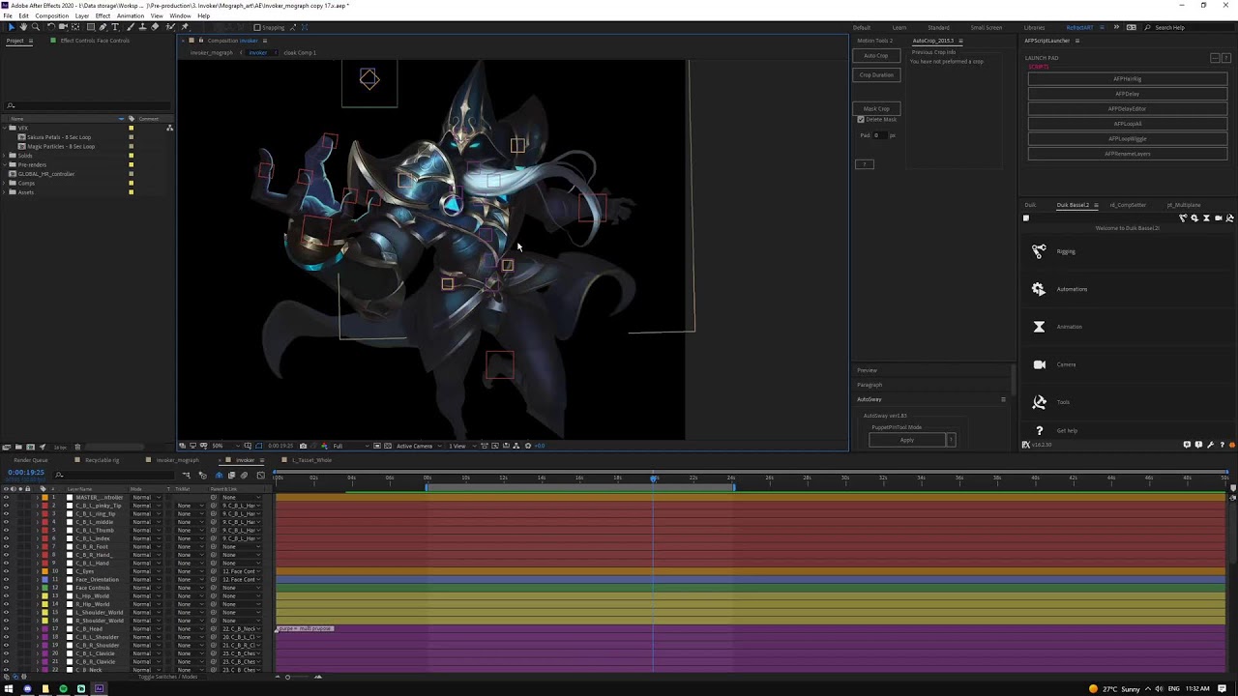Select the Puppet Pin tool
Viewport: 1238px width, 696px height.
(x=185, y=27)
